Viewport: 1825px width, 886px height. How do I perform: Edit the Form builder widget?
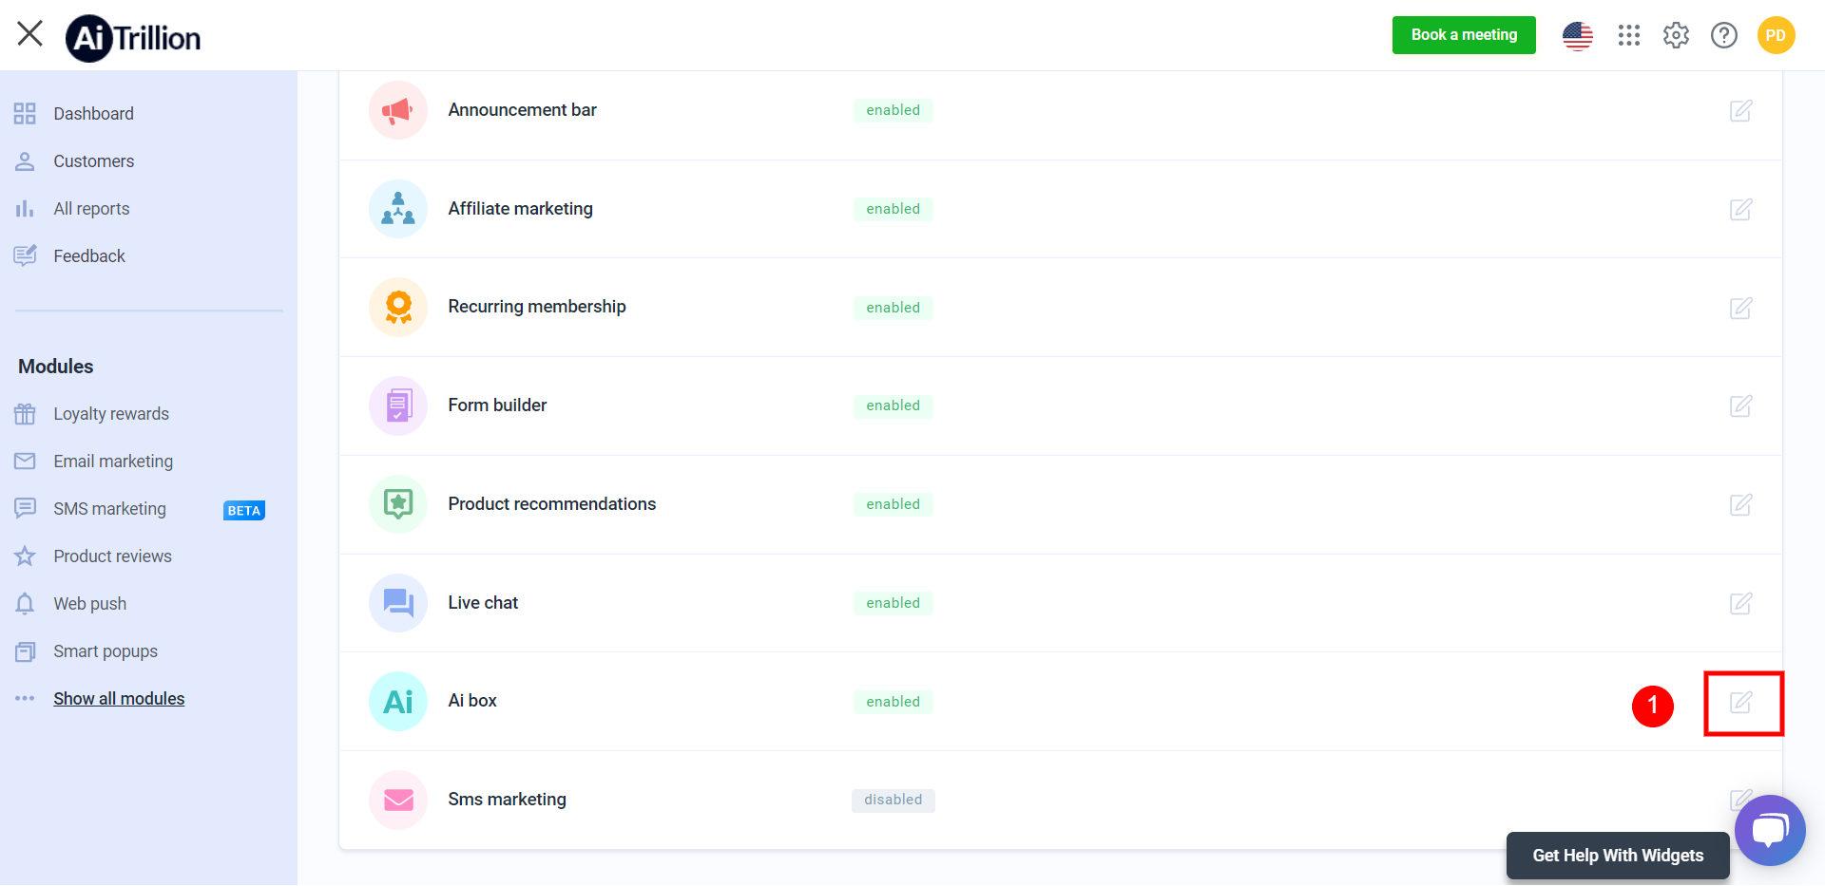1740,405
